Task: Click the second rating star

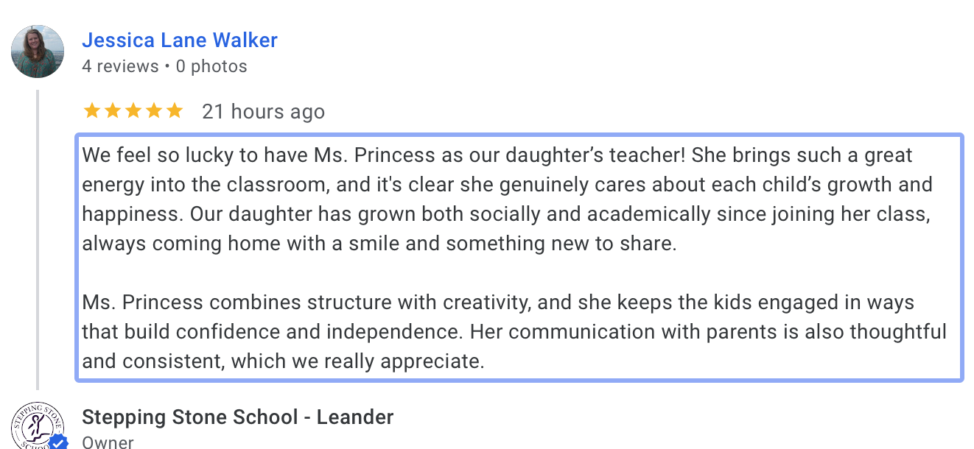Action: click(x=113, y=111)
